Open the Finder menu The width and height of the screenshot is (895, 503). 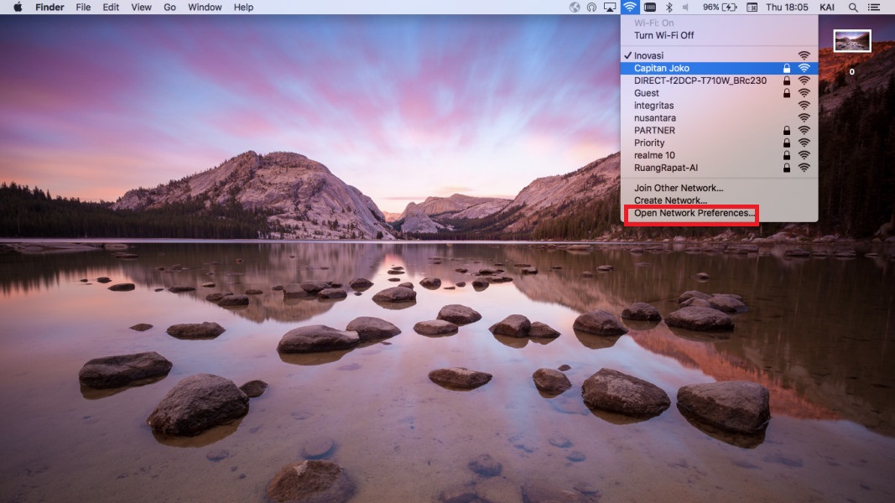point(49,8)
